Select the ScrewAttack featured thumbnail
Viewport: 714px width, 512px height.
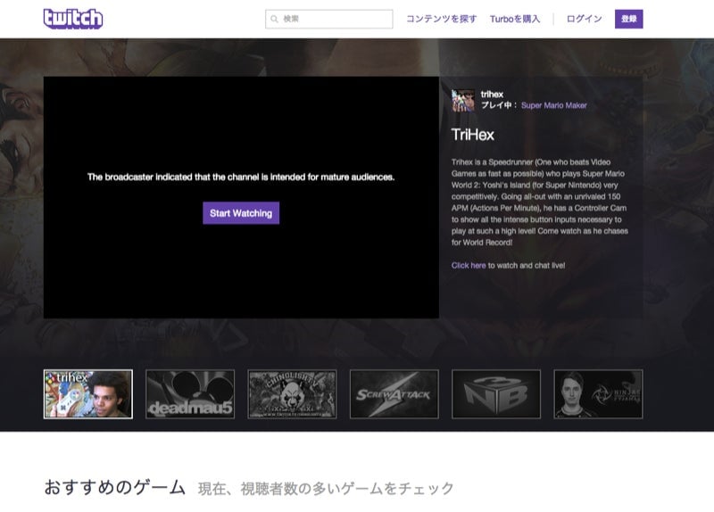pyautogui.click(x=394, y=394)
